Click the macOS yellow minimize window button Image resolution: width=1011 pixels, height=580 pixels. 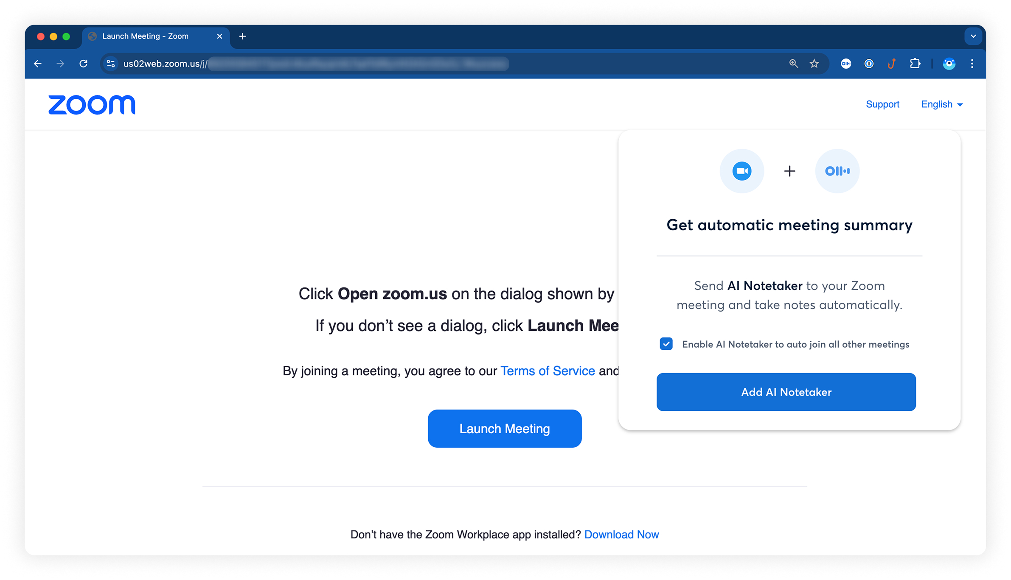click(53, 36)
